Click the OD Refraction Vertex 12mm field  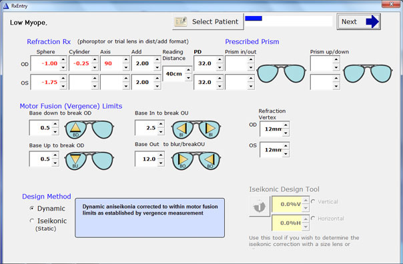click(x=272, y=129)
